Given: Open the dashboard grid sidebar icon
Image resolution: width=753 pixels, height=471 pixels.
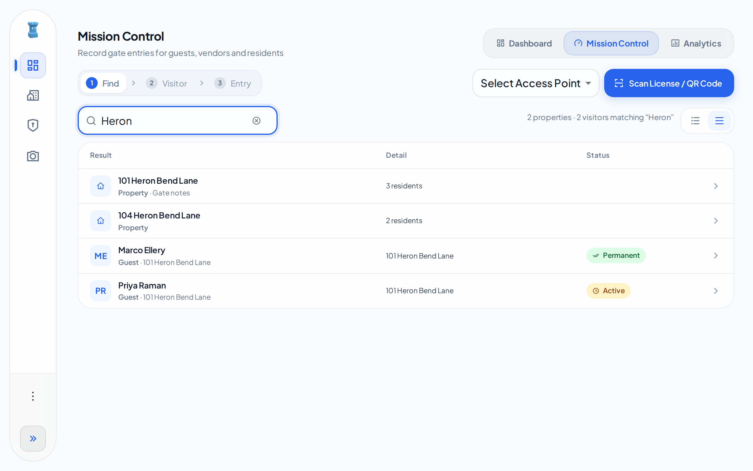Looking at the screenshot, I should click(x=33, y=65).
